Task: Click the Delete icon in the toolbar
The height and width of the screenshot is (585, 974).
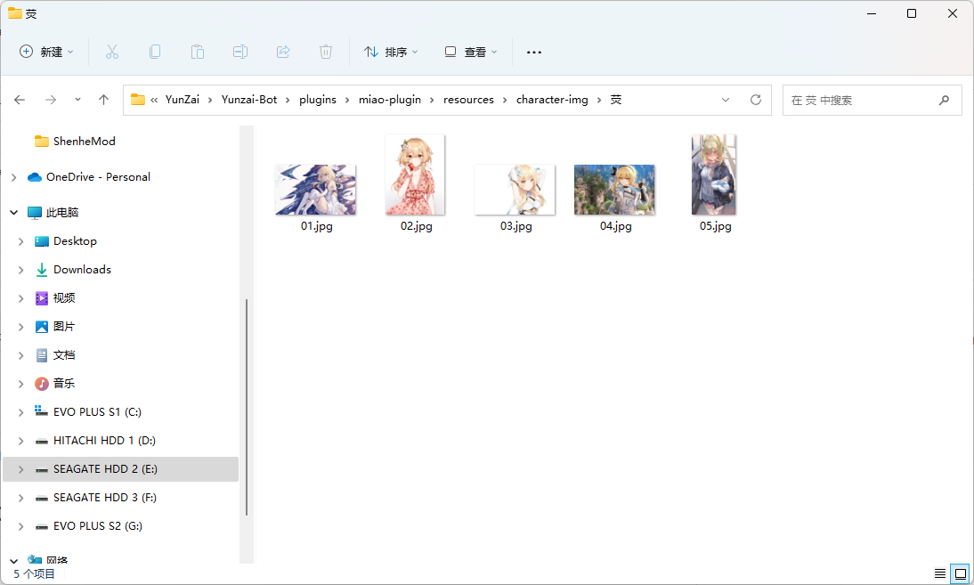Action: tap(325, 52)
